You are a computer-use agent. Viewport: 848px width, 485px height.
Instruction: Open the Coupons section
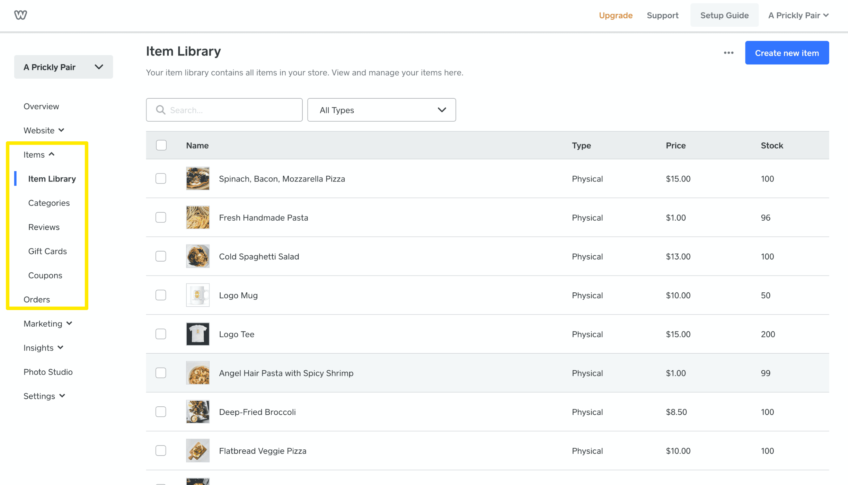[x=45, y=275]
